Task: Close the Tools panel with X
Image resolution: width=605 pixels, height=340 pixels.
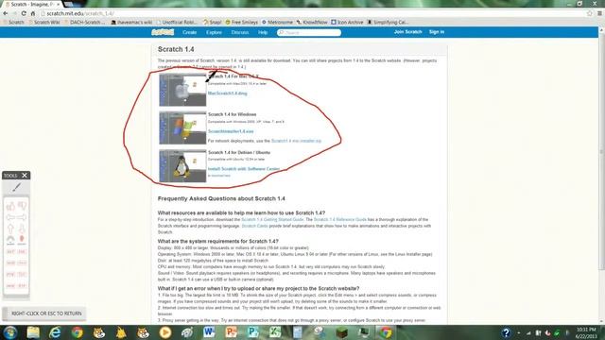Action: pyautogui.click(x=25, y=176)
